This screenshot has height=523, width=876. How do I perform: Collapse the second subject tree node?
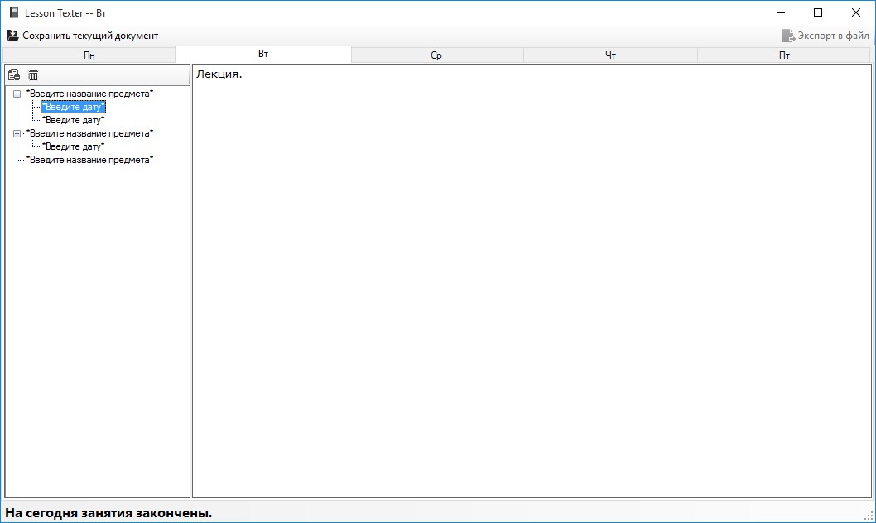coord(17,133)
